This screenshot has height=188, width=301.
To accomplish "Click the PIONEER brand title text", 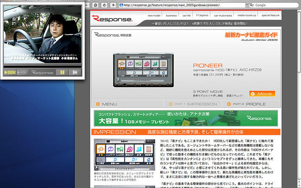I will tap(207, 65).
